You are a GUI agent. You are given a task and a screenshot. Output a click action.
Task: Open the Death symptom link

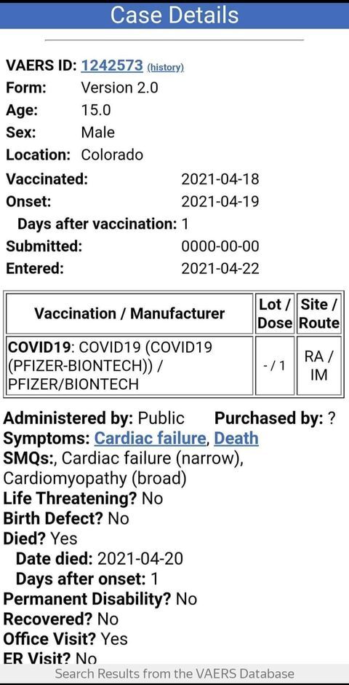[236, 438]
